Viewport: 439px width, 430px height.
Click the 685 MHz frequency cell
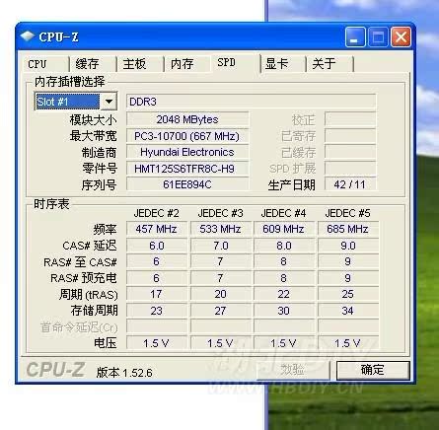[x=348, y=229]
